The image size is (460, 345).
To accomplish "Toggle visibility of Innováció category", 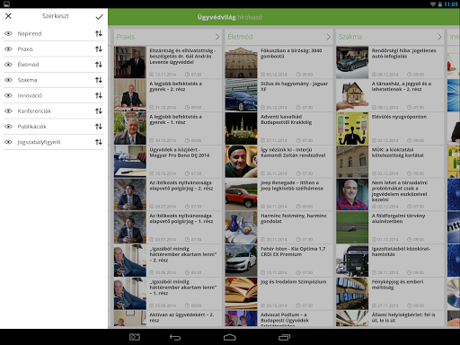I will 8,95.
